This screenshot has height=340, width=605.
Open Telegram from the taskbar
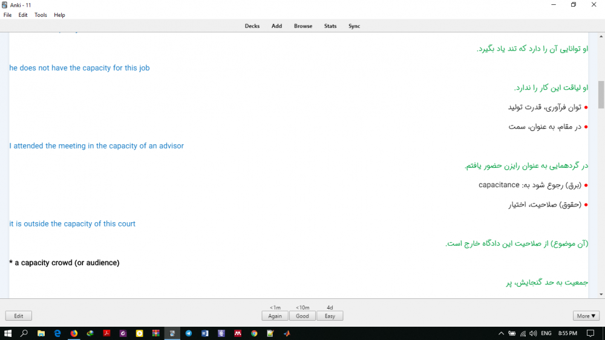189,333
